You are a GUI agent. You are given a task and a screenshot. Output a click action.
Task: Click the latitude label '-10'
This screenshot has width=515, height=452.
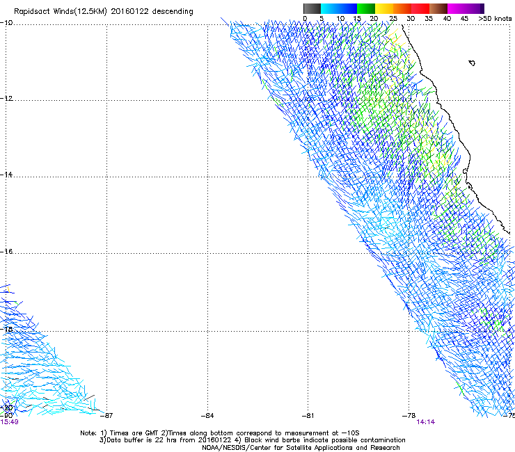[x=6, y=23]
